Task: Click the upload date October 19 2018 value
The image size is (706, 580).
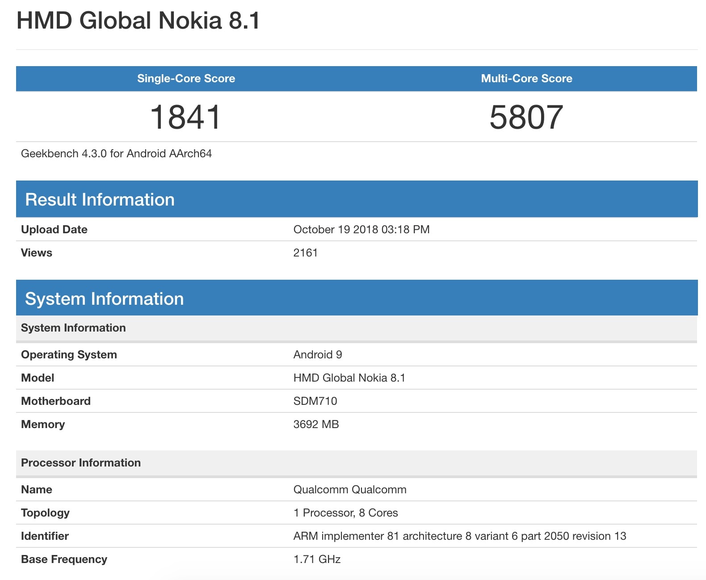Action: (361, 230)
